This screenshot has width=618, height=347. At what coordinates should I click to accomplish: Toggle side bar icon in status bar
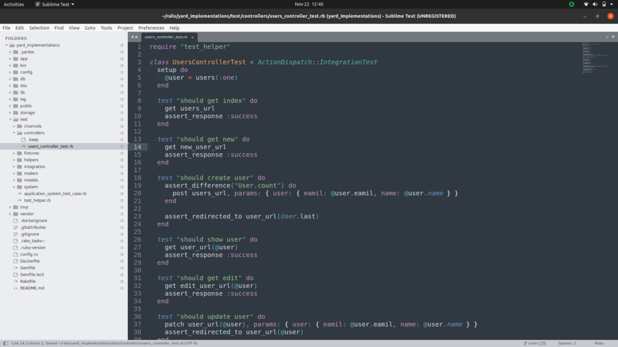coord(5,343)
